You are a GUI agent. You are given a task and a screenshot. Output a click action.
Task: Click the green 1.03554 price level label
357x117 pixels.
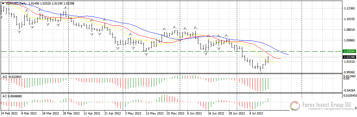click(349, 52)
